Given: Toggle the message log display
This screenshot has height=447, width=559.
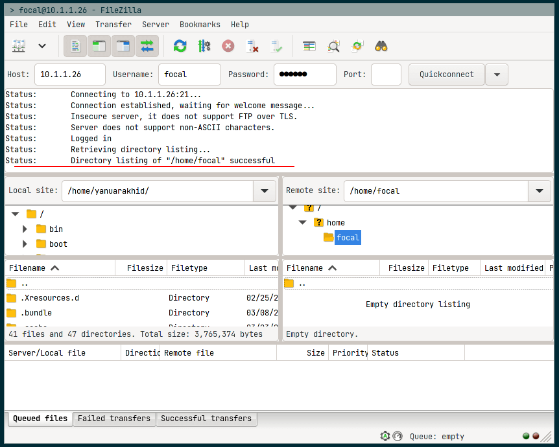Looking at the screenshot, I should point(76,46).
